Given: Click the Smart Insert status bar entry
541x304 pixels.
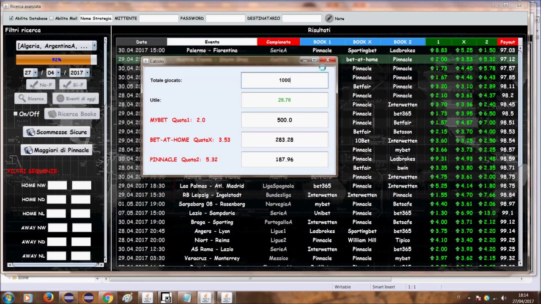Looking at the screenshot, I should (383, 287).
